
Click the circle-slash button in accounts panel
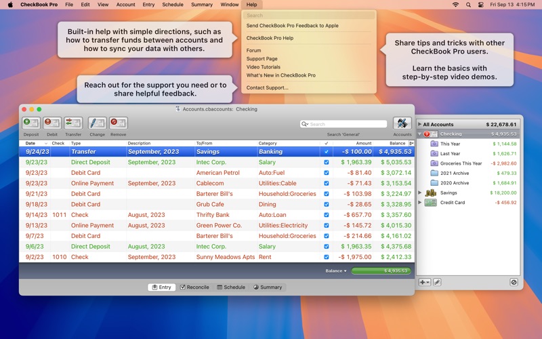click(x=514, y=282)
